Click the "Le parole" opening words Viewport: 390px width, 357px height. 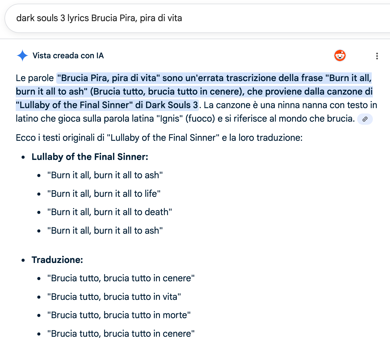[x=35, y=78]
